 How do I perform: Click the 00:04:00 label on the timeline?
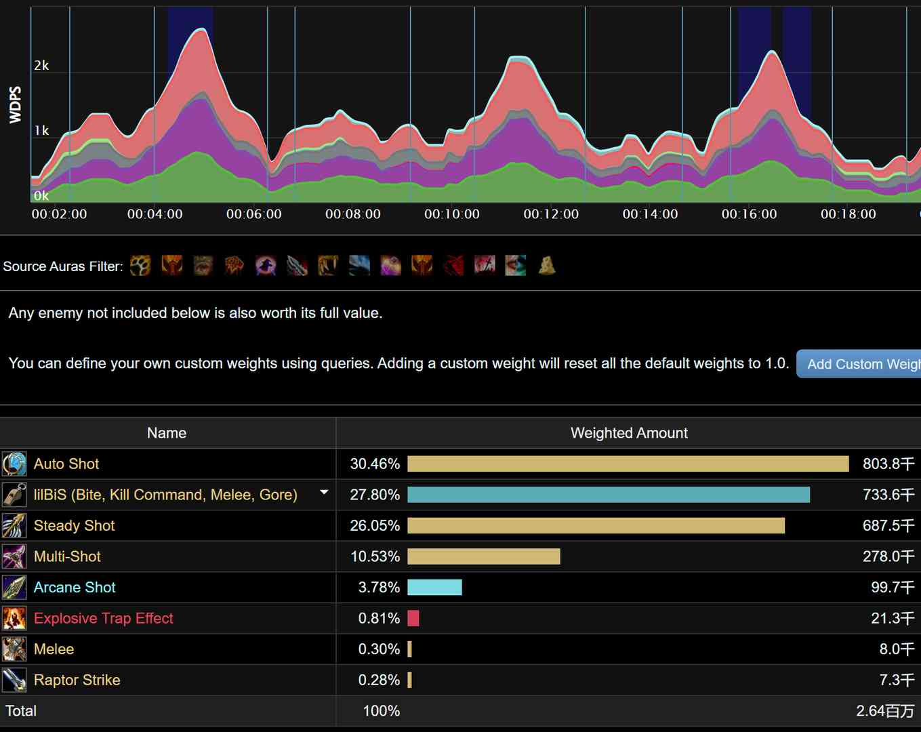click(x=155, y=214)
